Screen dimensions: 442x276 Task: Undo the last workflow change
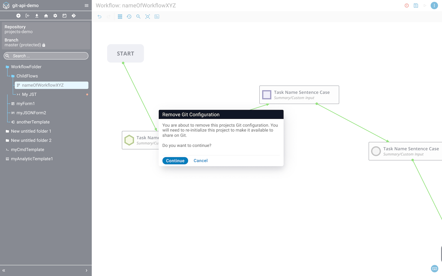(x=99, y=17)
